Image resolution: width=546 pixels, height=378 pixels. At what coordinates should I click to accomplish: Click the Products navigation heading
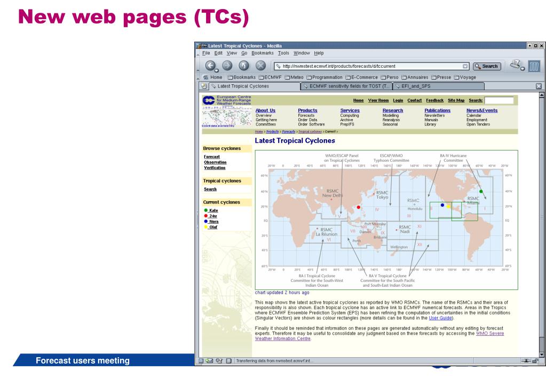(x=307, y=111)
